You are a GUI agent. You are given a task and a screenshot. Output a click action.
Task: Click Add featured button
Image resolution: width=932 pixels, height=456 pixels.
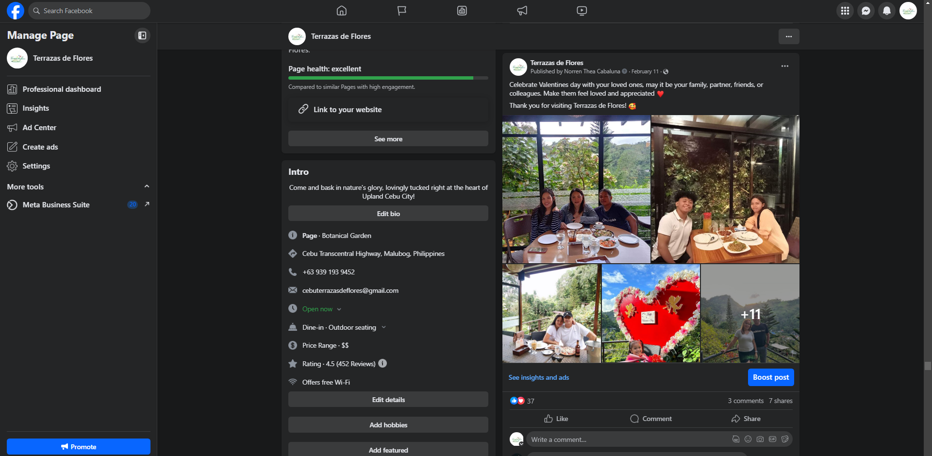[388, 450]
